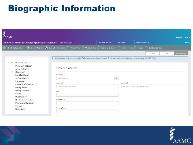193x145 pixels.
Task: Select Military Service in the sidebar
Action: [x=22, y=88]
